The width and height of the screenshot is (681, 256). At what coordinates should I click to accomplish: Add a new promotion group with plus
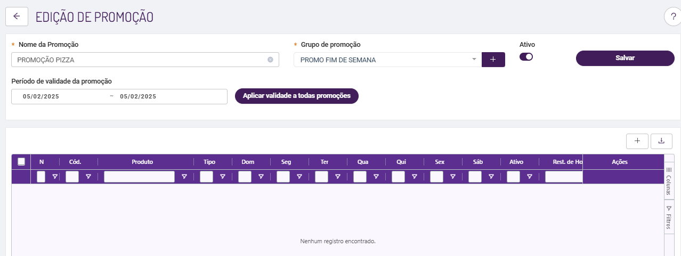click(x=493, y=60)
